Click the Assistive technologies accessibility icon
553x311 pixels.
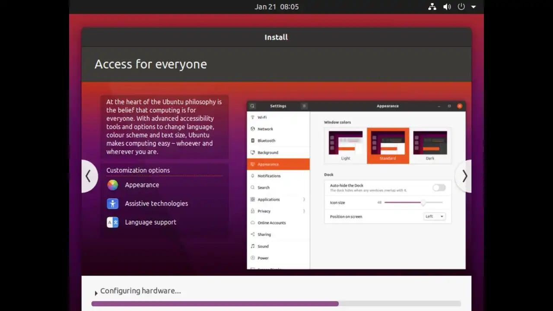[112, 203]
